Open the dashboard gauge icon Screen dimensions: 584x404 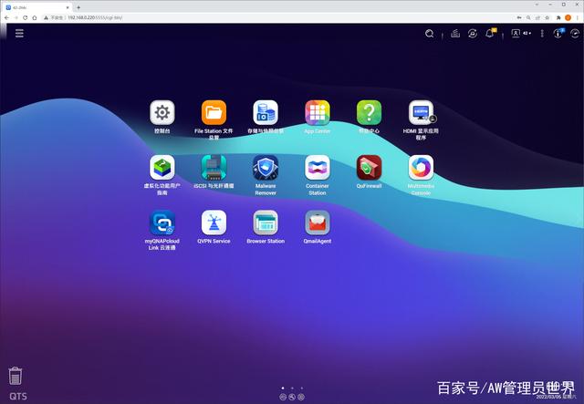575,34
